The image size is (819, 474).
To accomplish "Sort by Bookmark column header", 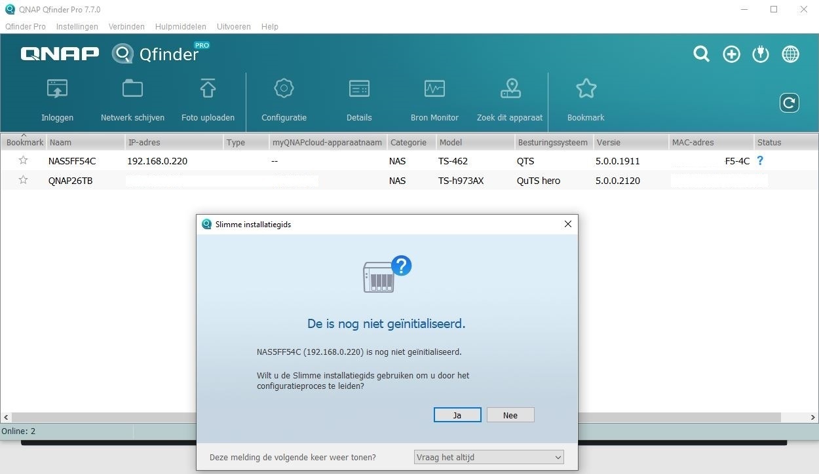I will [x=24, y=142].
